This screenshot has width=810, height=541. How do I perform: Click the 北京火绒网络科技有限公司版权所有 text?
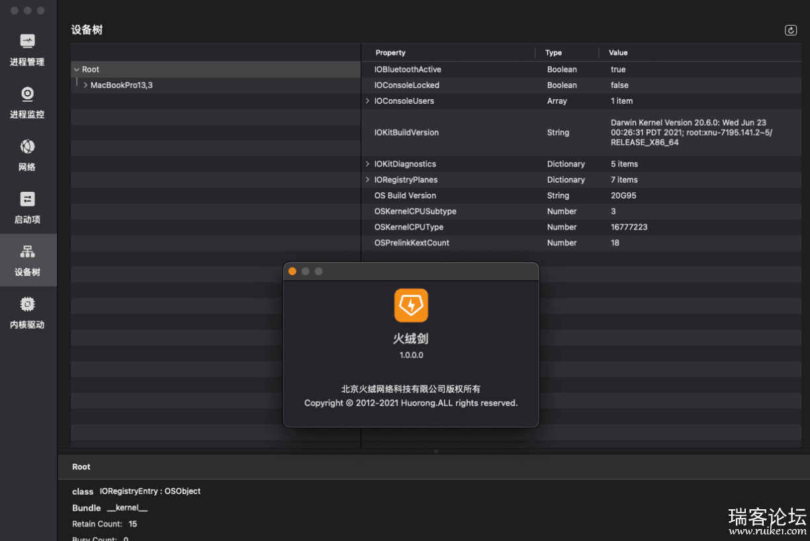411,390
